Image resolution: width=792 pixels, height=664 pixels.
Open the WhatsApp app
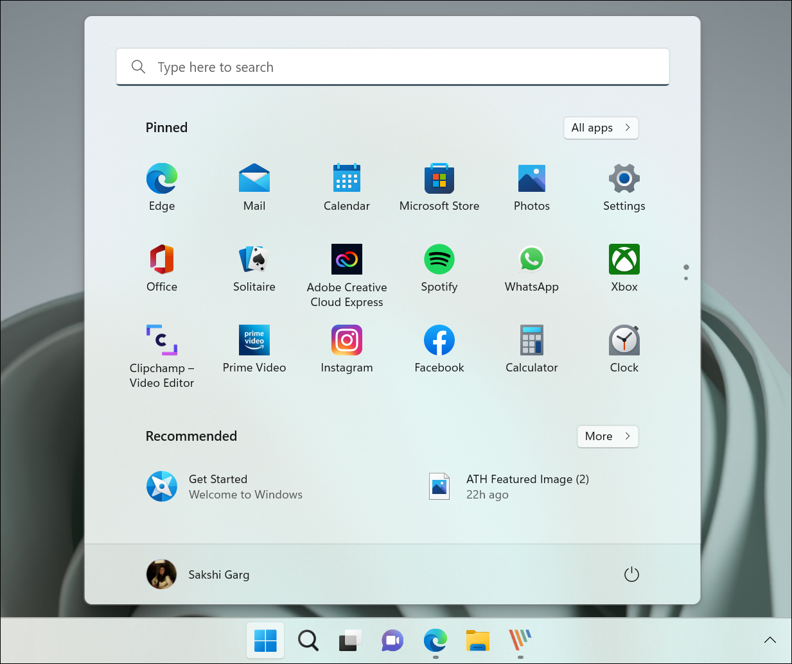click(x=532, y=268)
